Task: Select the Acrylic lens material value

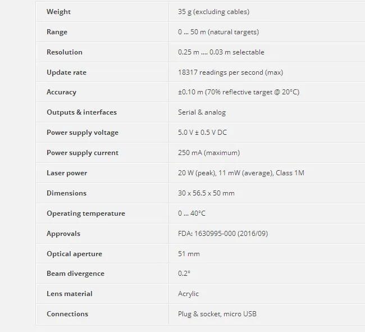Action: (188, 294)
